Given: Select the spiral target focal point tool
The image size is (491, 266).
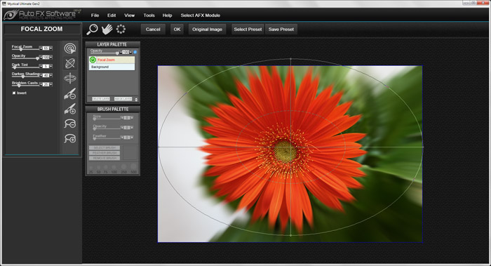Looking at the screenshot, I should tap(70, 48).
